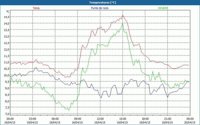This screenshot has width=200, height=125.
Task: Click the 21:00 time label on the x-axis
Action: 167,119
